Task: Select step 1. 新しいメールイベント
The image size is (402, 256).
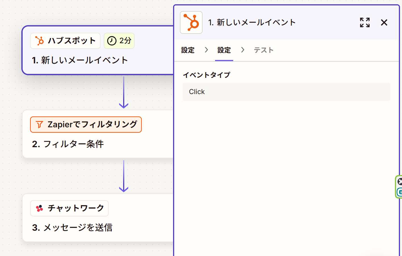Action: (x=80, y=60)
